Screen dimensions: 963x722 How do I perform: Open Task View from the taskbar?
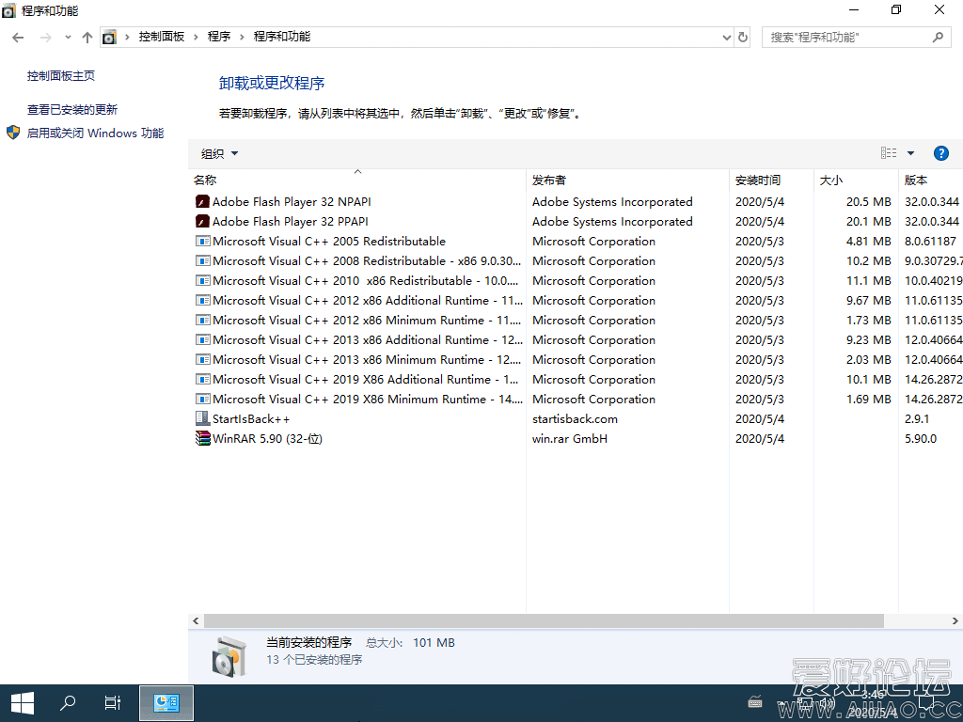tap(113, 702)
